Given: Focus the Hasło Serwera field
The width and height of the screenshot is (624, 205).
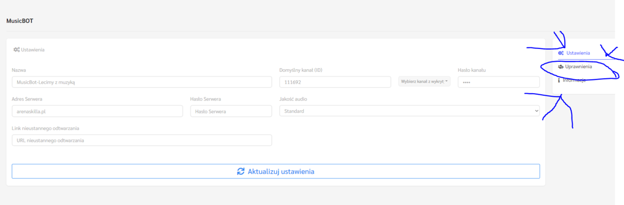Looking at the screenshot, I should (x=231, y=111).
